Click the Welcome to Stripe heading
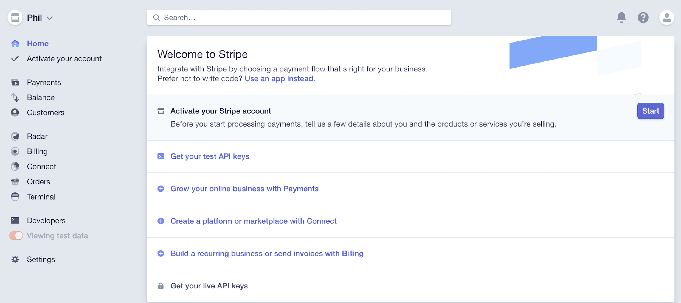This screenshot has height=303, width=681. pyautogui.click(x=202, y=54)
